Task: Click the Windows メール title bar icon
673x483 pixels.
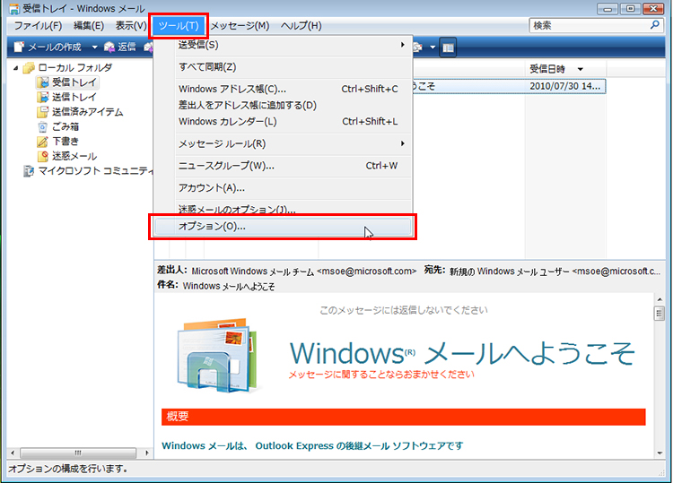Action: tap(14, 8)
